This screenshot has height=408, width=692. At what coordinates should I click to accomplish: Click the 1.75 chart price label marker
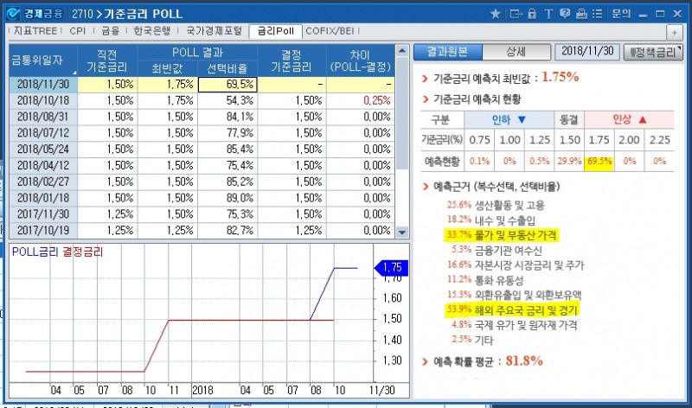pos(391,268)
